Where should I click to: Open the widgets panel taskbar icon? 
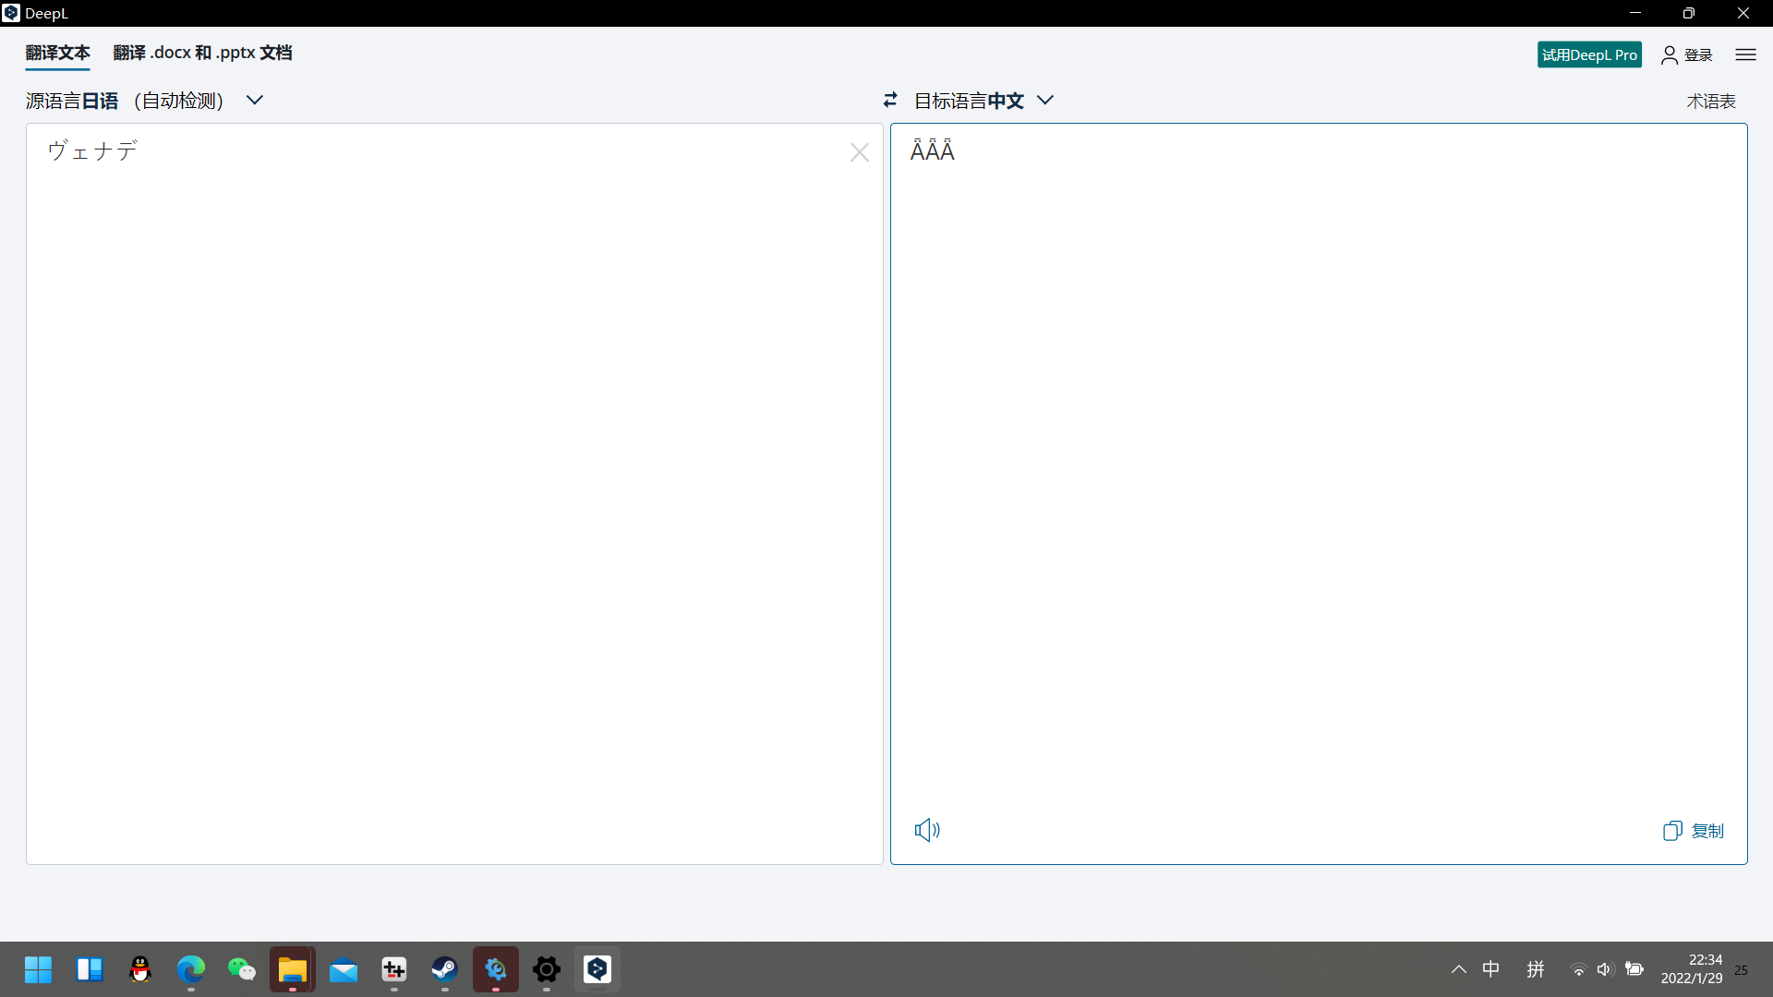[x=90, y=969]
